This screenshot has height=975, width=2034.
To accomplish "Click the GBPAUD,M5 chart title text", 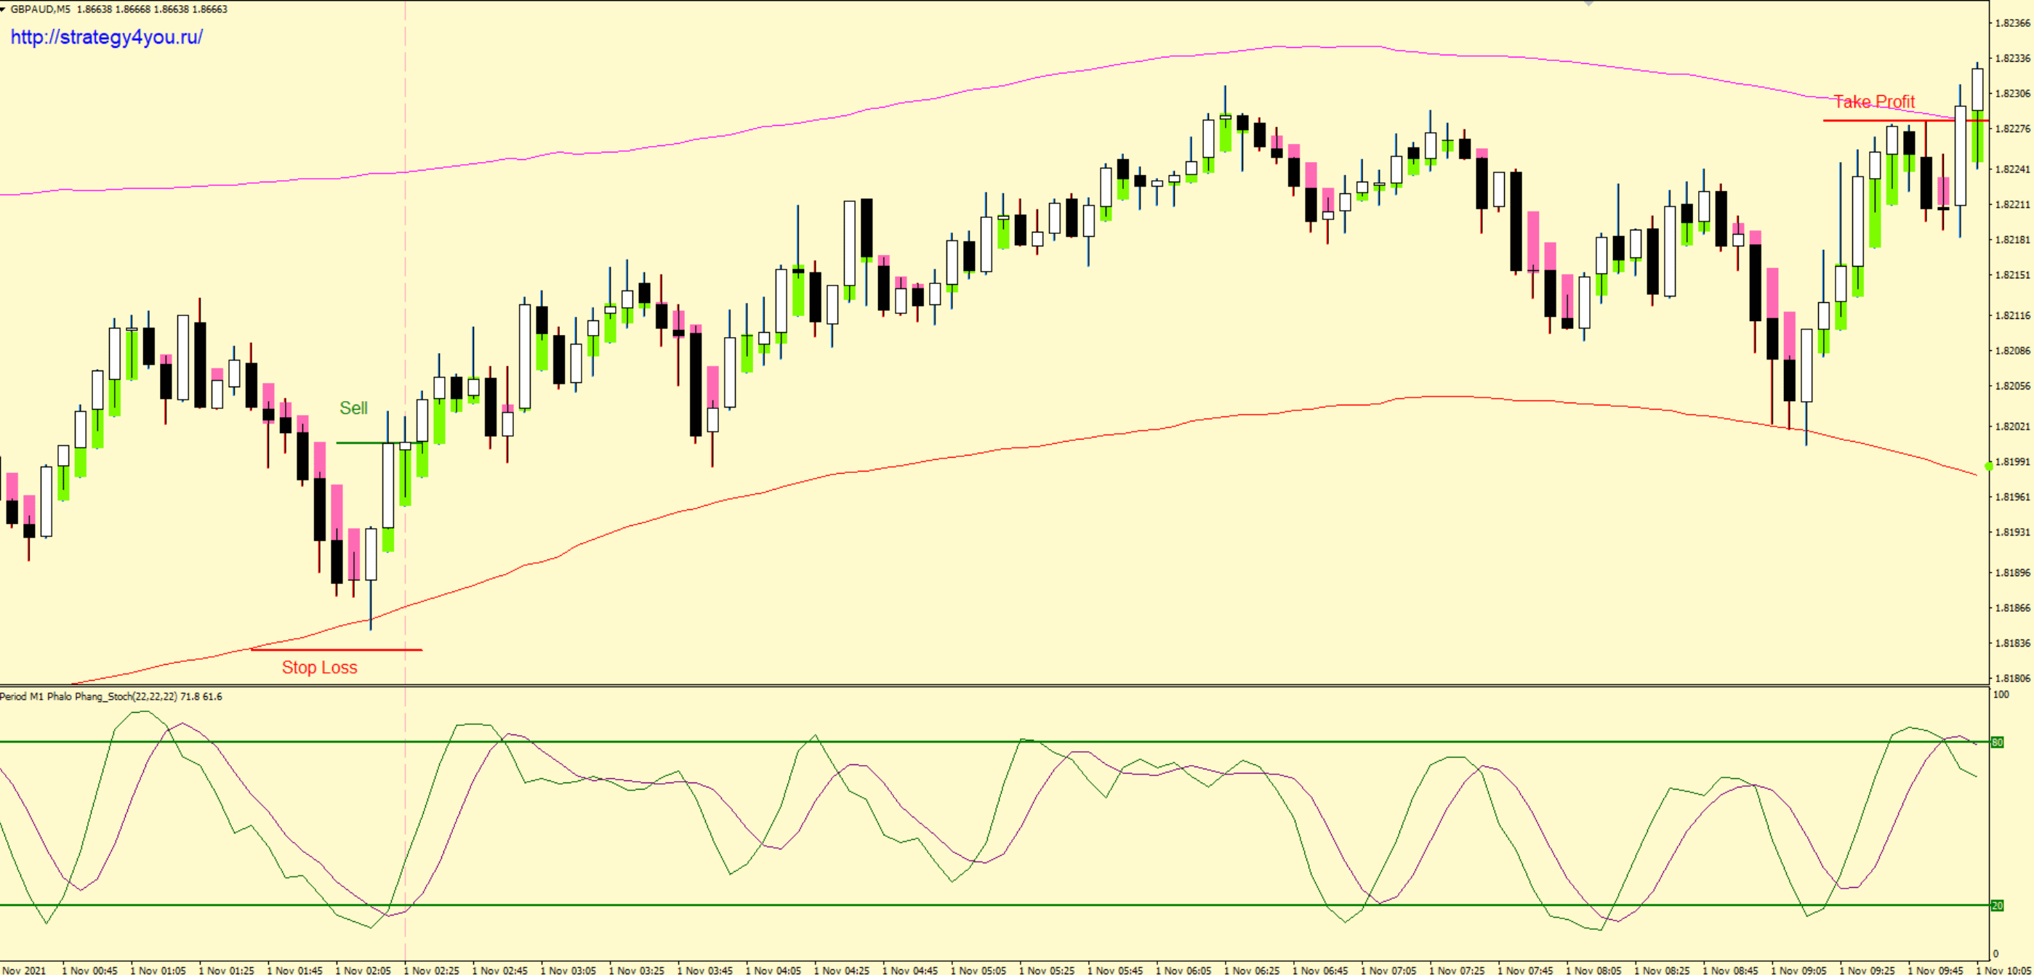I will (39, 9).
